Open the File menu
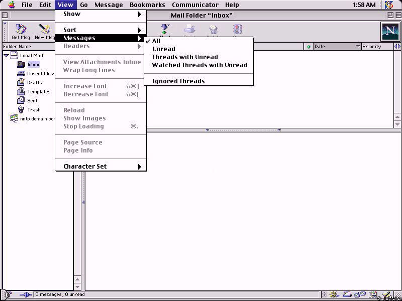The height and width of the screenshot is (301, 402). 27,5
